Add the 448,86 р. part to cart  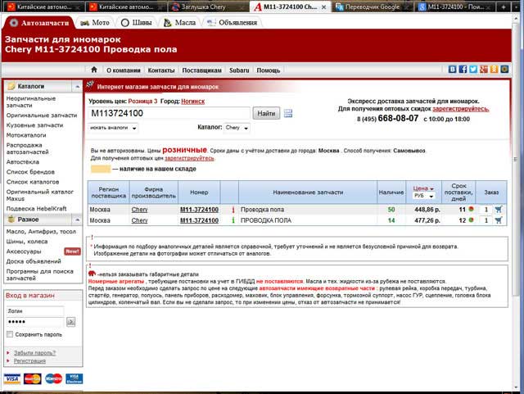tap(499, 210)
